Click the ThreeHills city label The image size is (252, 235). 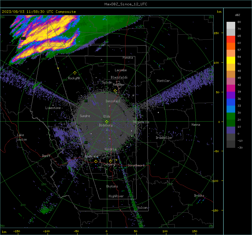coord(141,122)
